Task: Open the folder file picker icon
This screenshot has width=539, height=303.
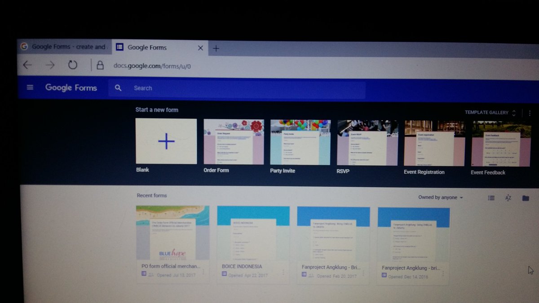Action: tap(526, 198)
